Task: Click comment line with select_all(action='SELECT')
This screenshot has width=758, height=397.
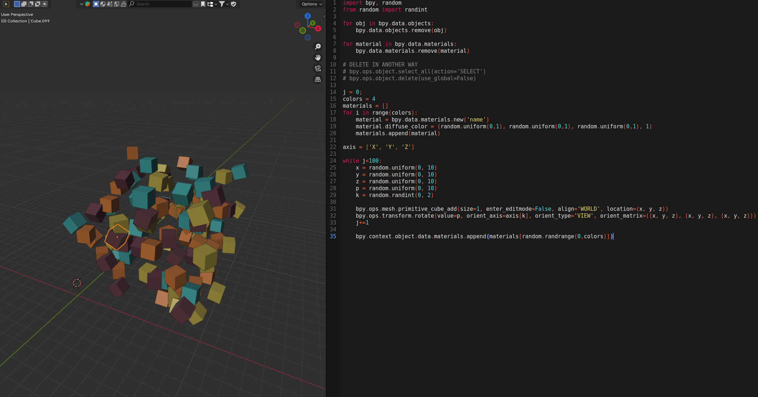Action: coord(414,72)
